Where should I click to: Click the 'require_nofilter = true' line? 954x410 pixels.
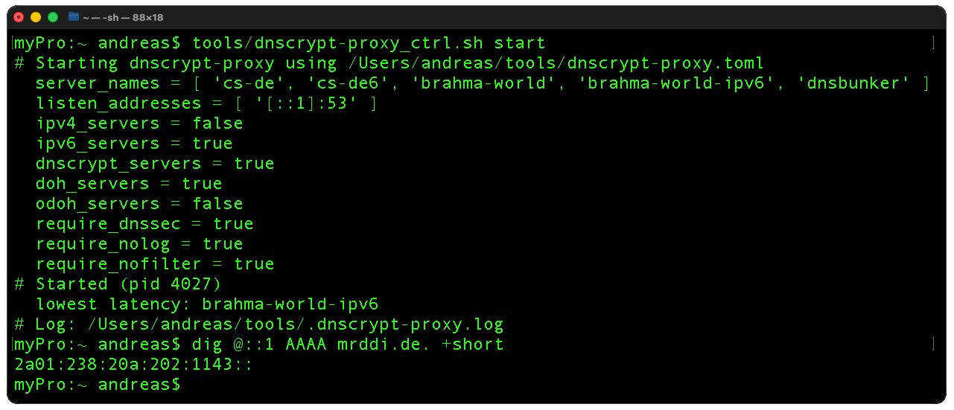155,264
